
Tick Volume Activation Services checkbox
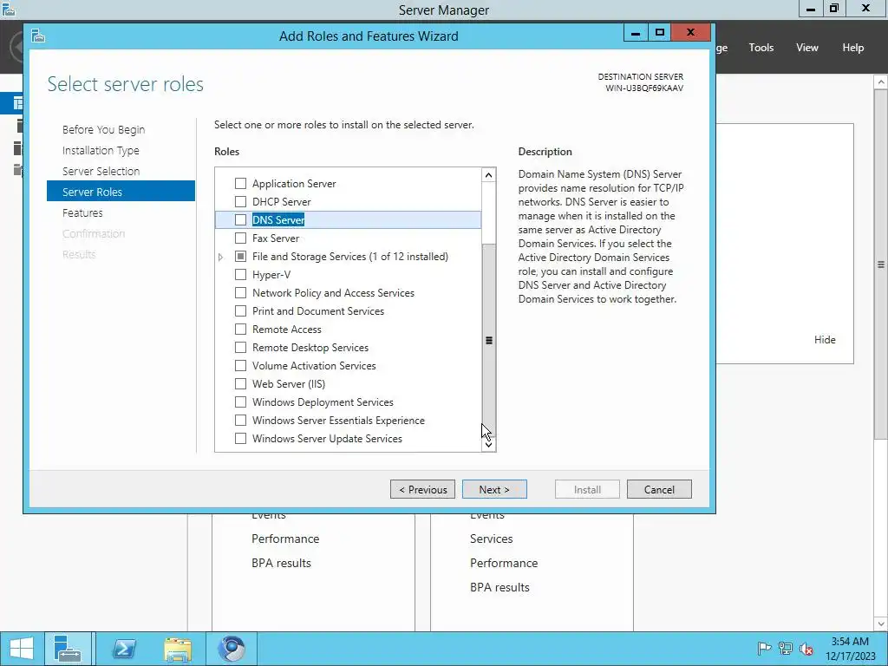coord(241,365)
